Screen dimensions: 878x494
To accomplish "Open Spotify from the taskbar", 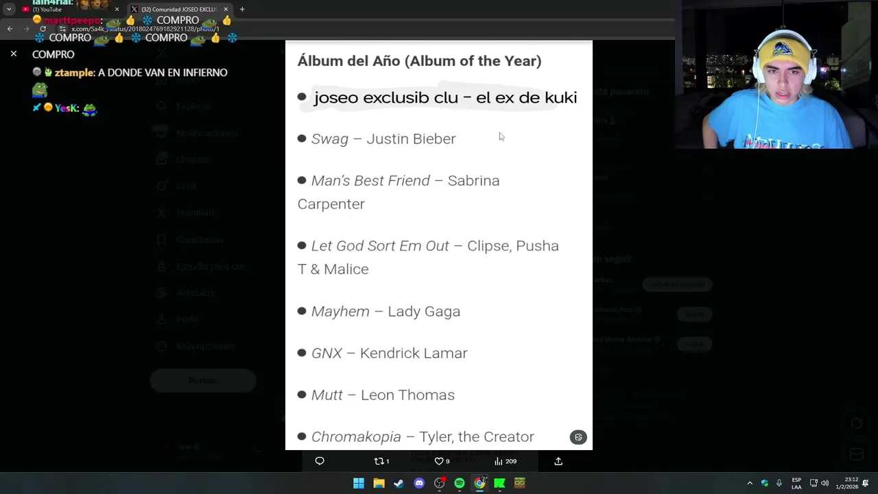I will tap(460, 483).
